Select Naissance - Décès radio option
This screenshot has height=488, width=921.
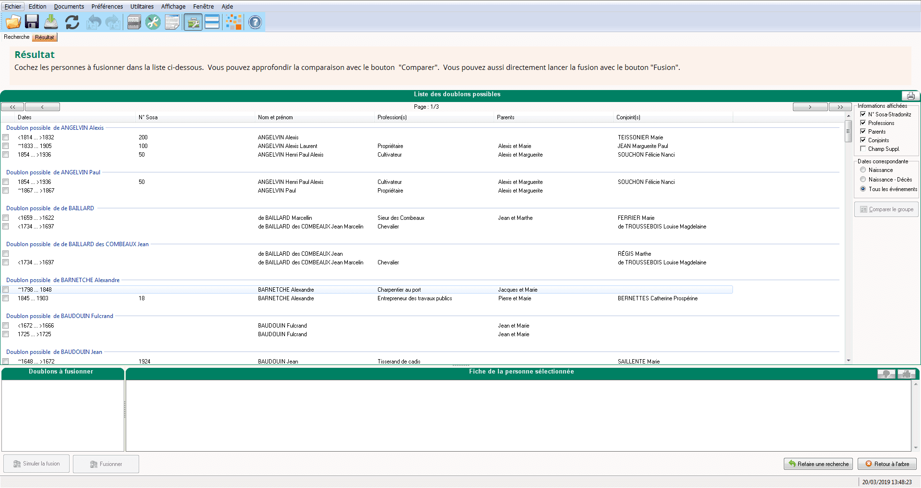click(x=863, y=180)
